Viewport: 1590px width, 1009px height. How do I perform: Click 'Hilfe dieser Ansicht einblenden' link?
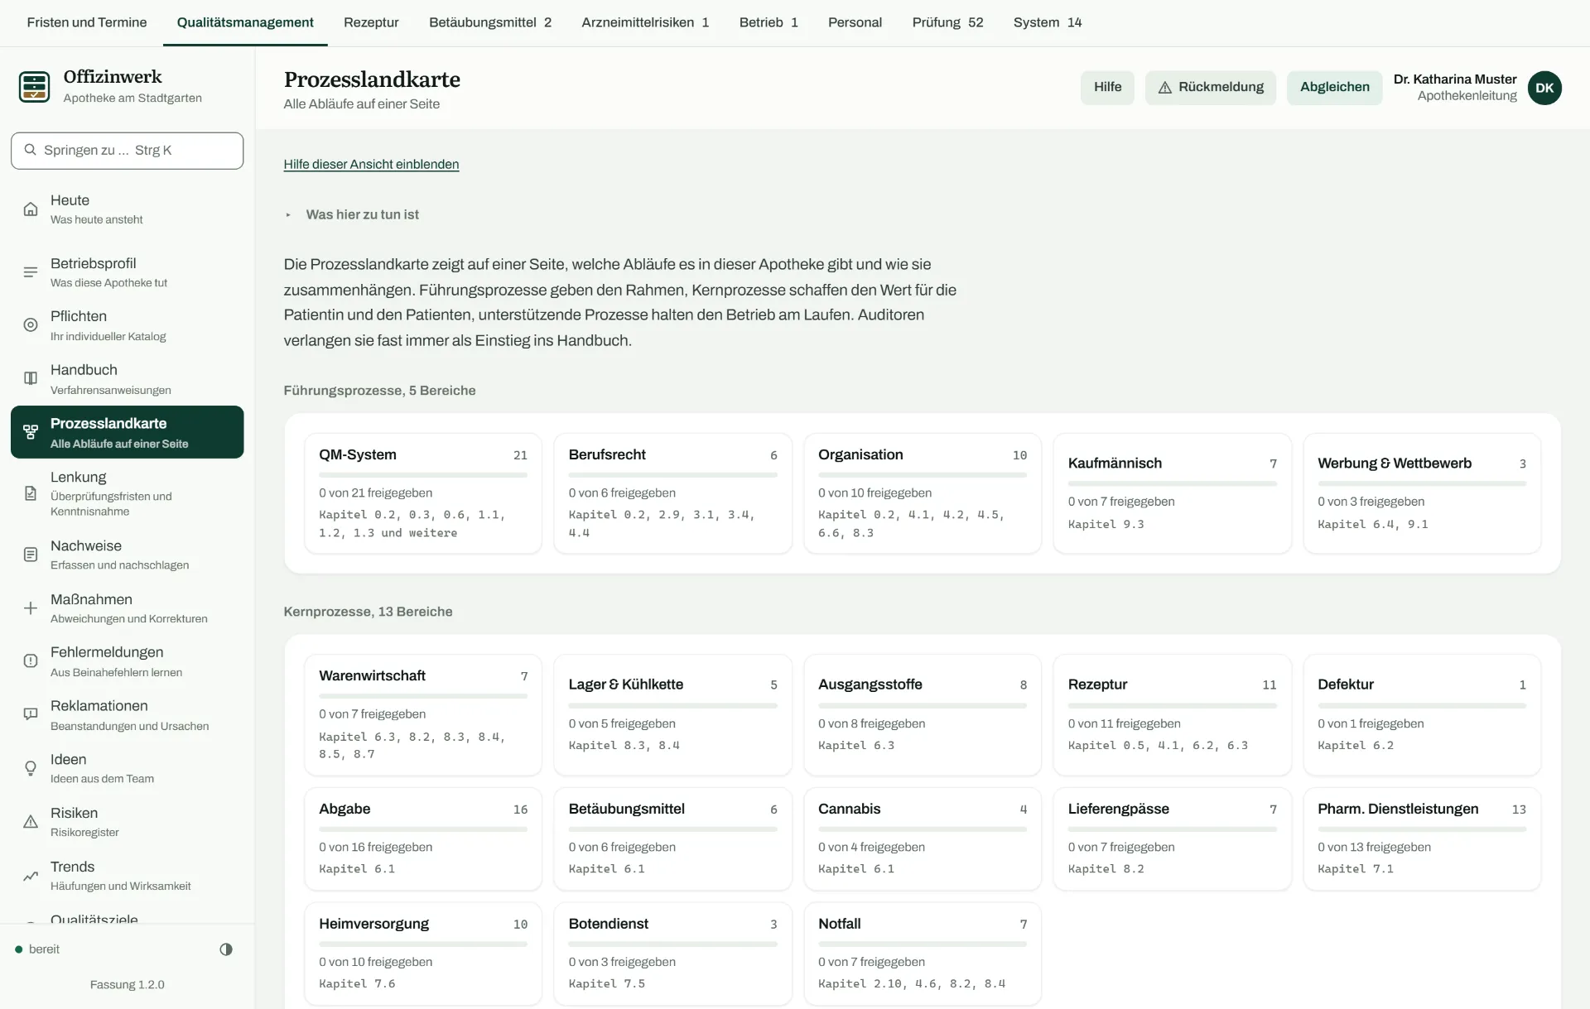pos(371,164)
